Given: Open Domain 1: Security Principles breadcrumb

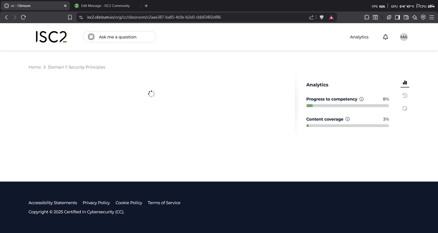Looking at the screenshot, I should click(x=77, y=67).
